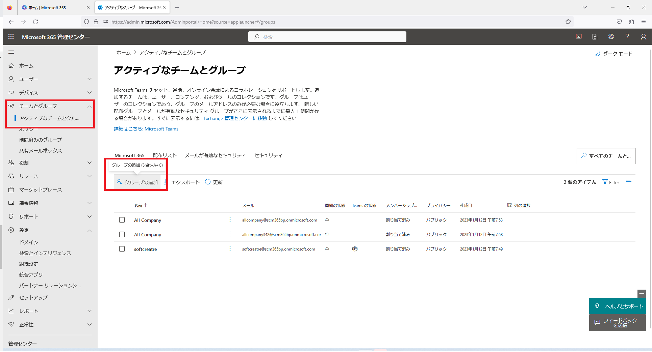The height and width of the screenshot is (352, 652).
Task: Open more options for softcreatre row
Action: (230, 248)
